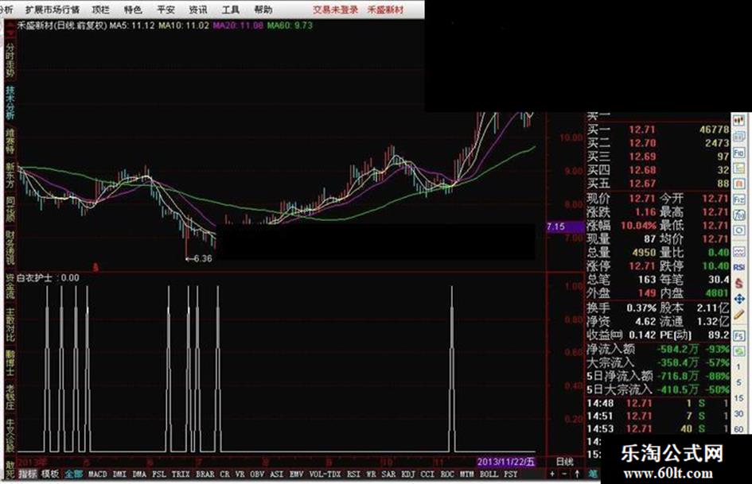752x484 pixels.
Task: Open the 维赛特 side tab
Action: (x=10, y=141)
